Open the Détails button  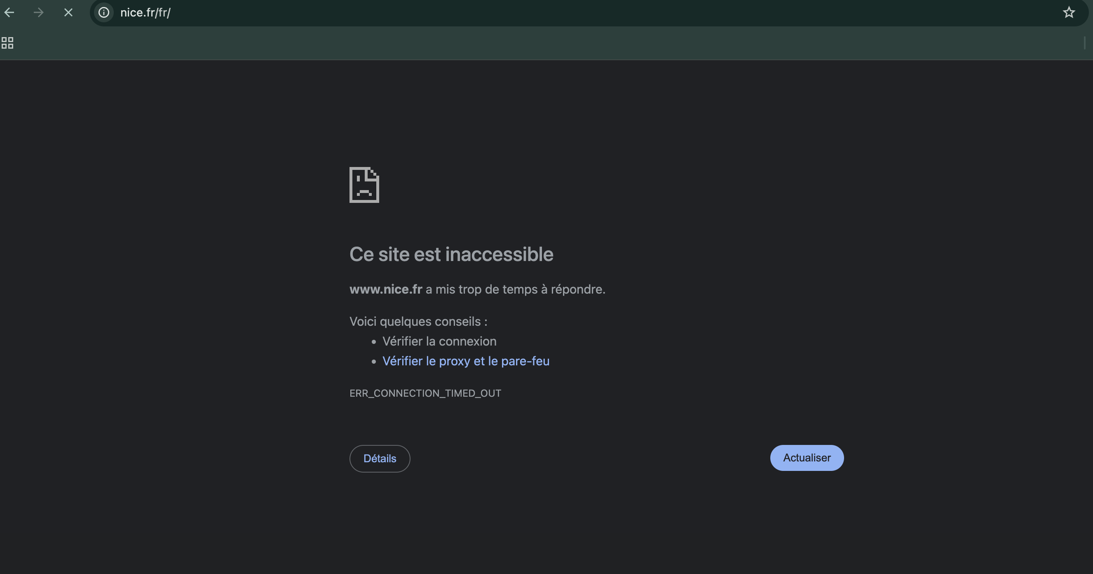click(380, 459)
